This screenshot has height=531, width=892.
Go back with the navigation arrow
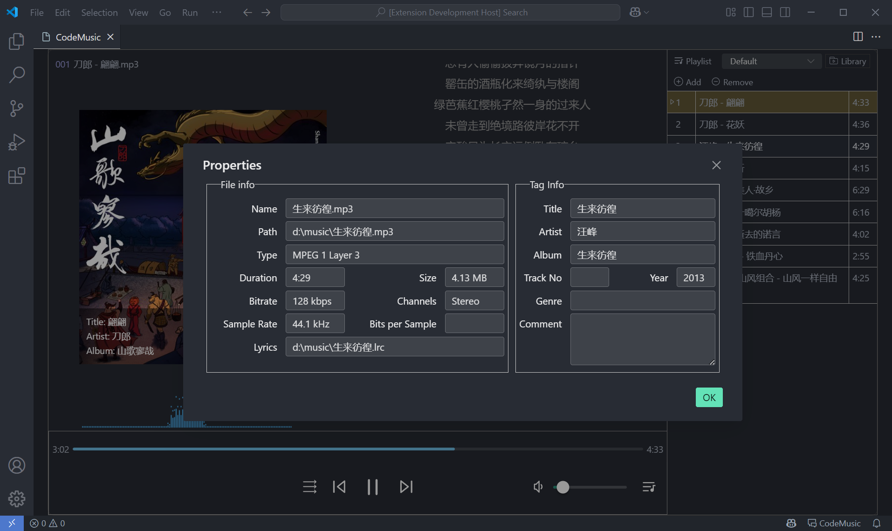coord(247,13)
